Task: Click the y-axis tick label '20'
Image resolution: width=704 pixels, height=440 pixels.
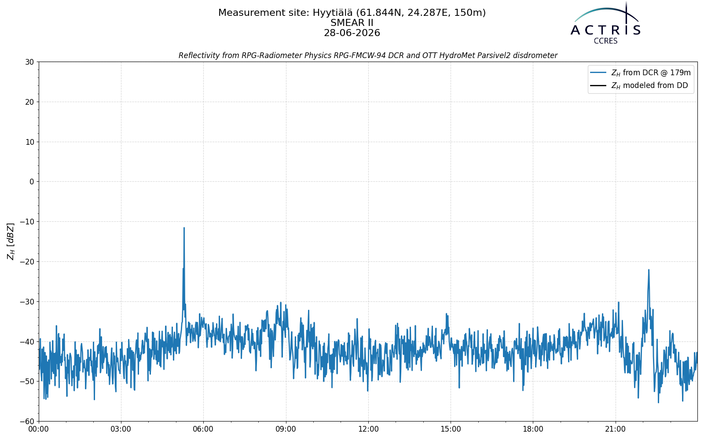Action: coord(29,102)
